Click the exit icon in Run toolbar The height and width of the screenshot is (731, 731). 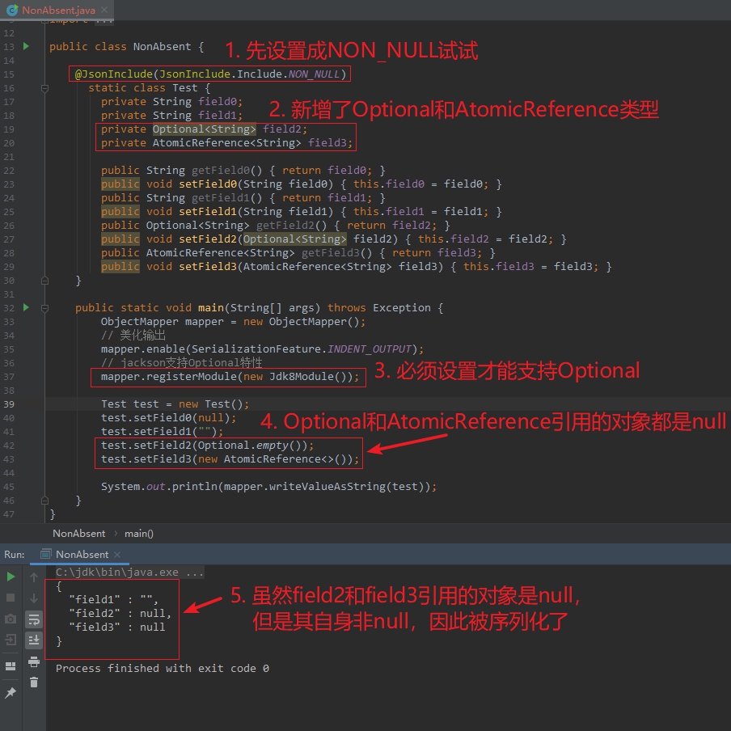(x=11, y=640)
